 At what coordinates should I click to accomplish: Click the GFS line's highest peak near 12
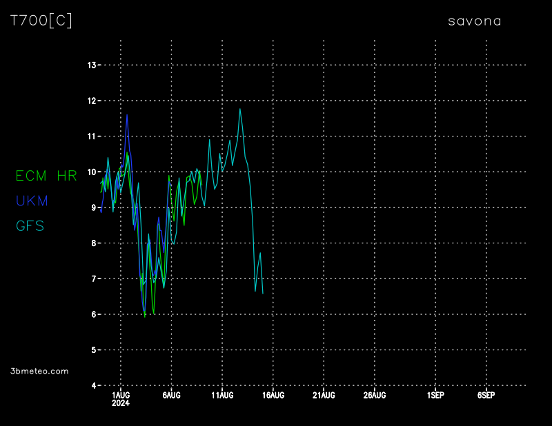pos(240,109)
